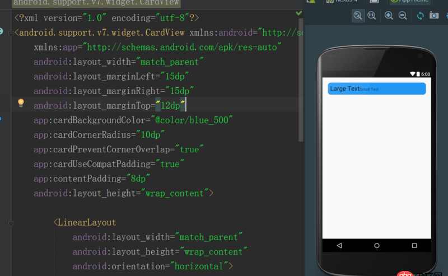Screen dimensions: 448x276
Task: Click the battery status icon in preview
Action: coord(418,74)
